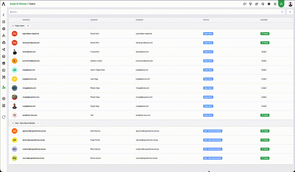
Task: Click the green Owner badge for test@test-test.com
Action: pyautogui.click(x=265, y=115)
